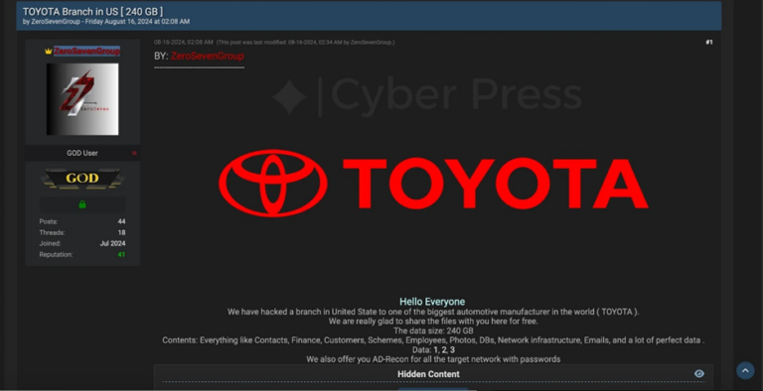Viewport: 763px width, 391px height.
Task: Click the thread title TOYOTA Branch in US
Action: click(x=93, y=11)
